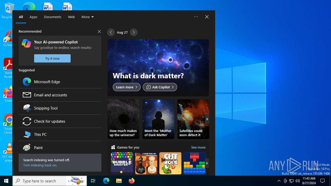Click the 'What is dark matter?' headline
The width and height of the screenshot is (331, 186).
click(x=148, y=76)
